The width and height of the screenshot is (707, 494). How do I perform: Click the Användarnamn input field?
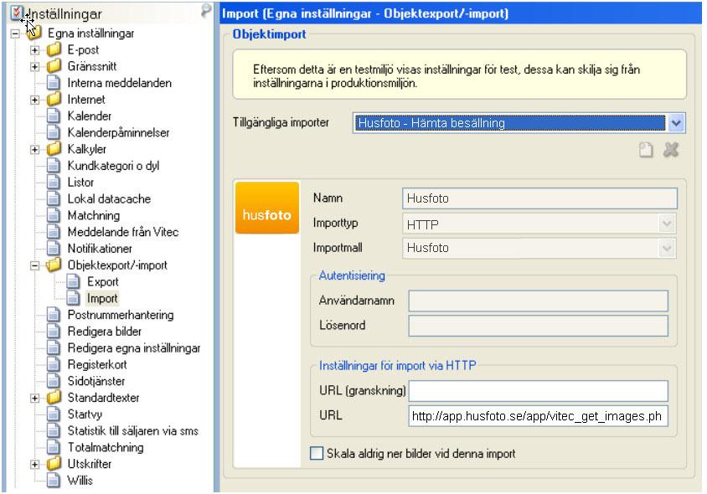pyautogui.click(x=539, y=301)
